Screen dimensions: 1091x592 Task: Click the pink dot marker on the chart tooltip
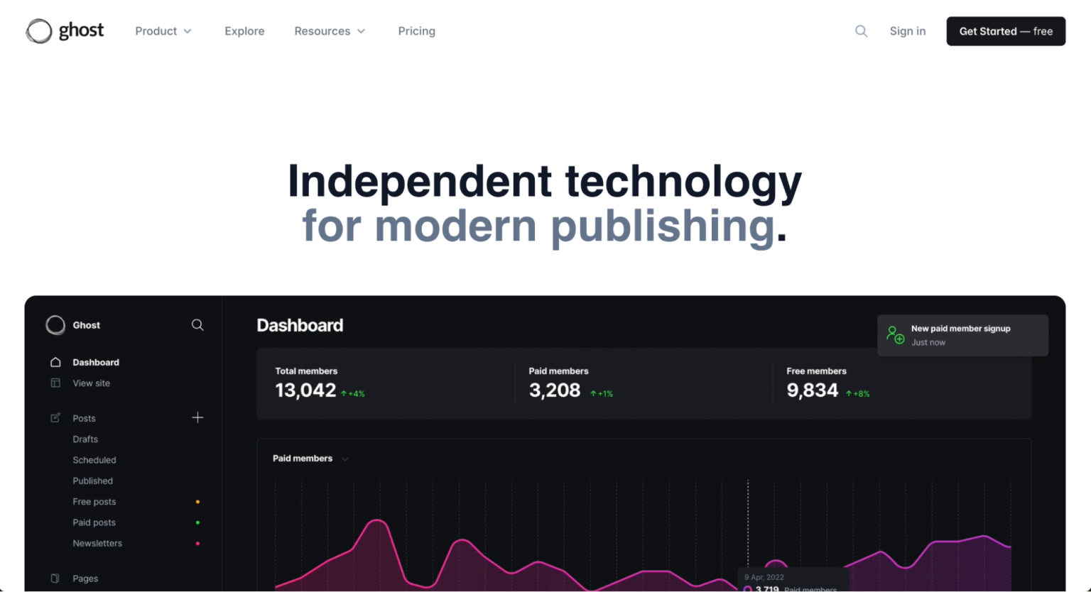click(x=747, y=589)
